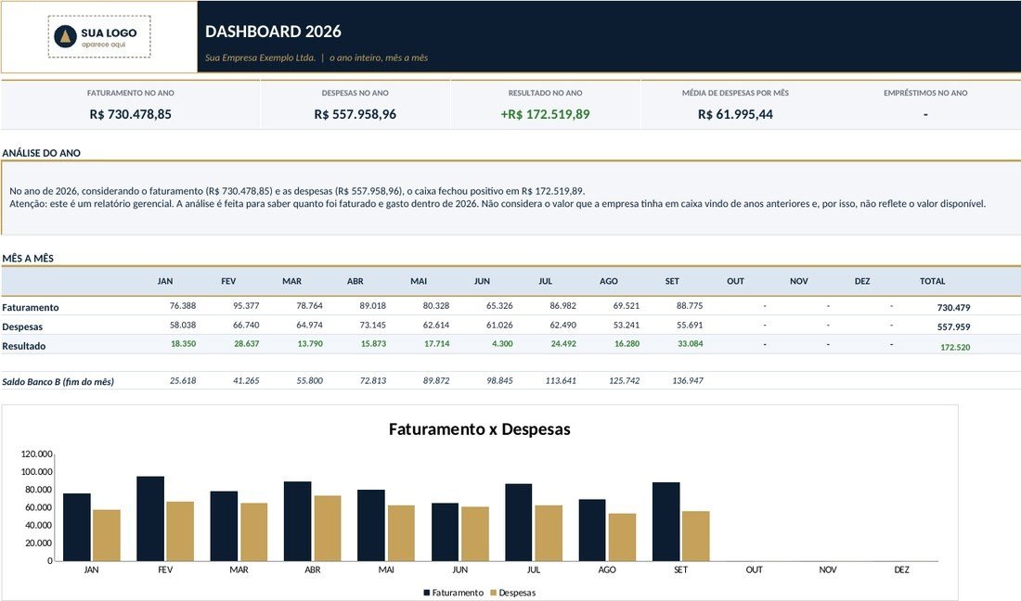Select the Faturamento no Ano value
The height and width of the screenshot is (601, 1021).
coord(130,114)
